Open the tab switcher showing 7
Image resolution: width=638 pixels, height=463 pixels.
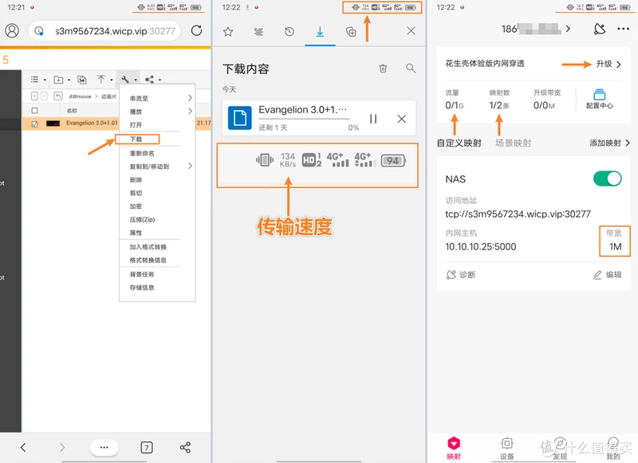pyautogui.click(x=147, y=448)
